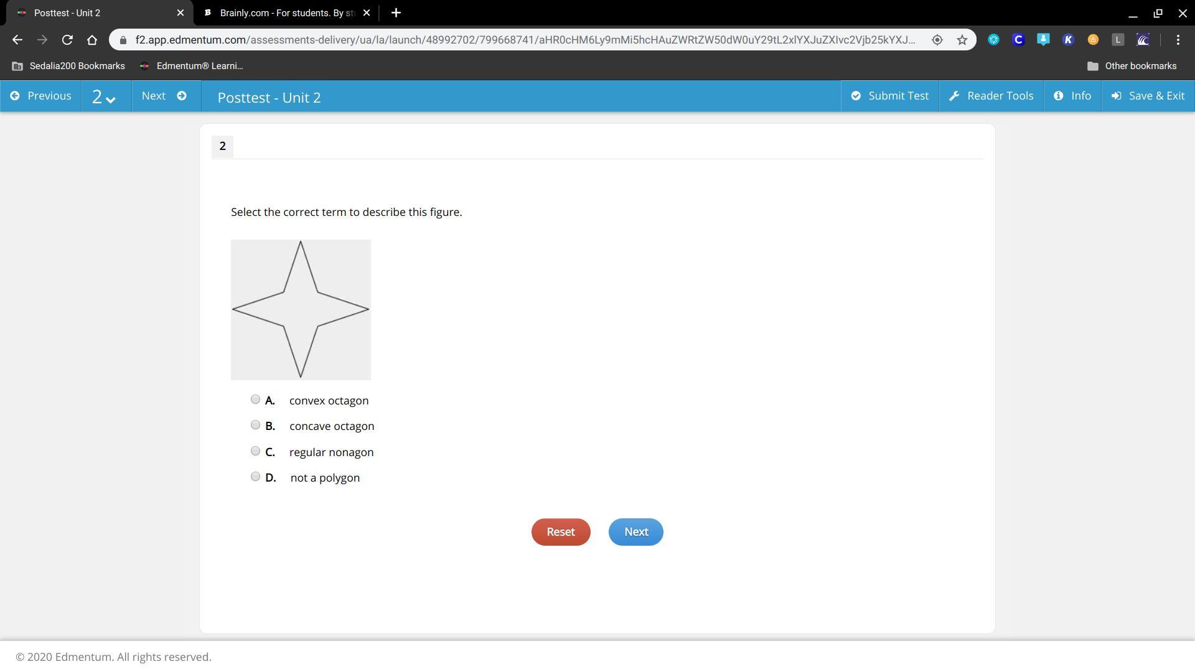Viewport: 1195px width, 672px height.
Task: Open the 'Other bookmarks' folder
Action: [x=1132, y=66]
